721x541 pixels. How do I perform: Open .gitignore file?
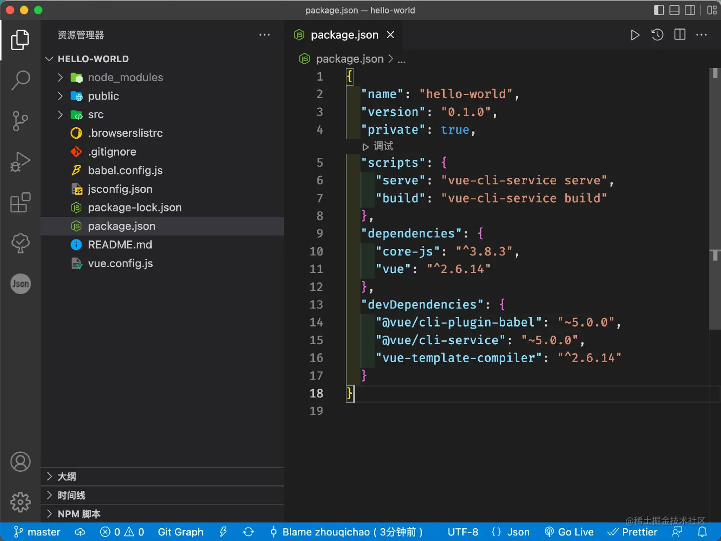pos(162,151)
